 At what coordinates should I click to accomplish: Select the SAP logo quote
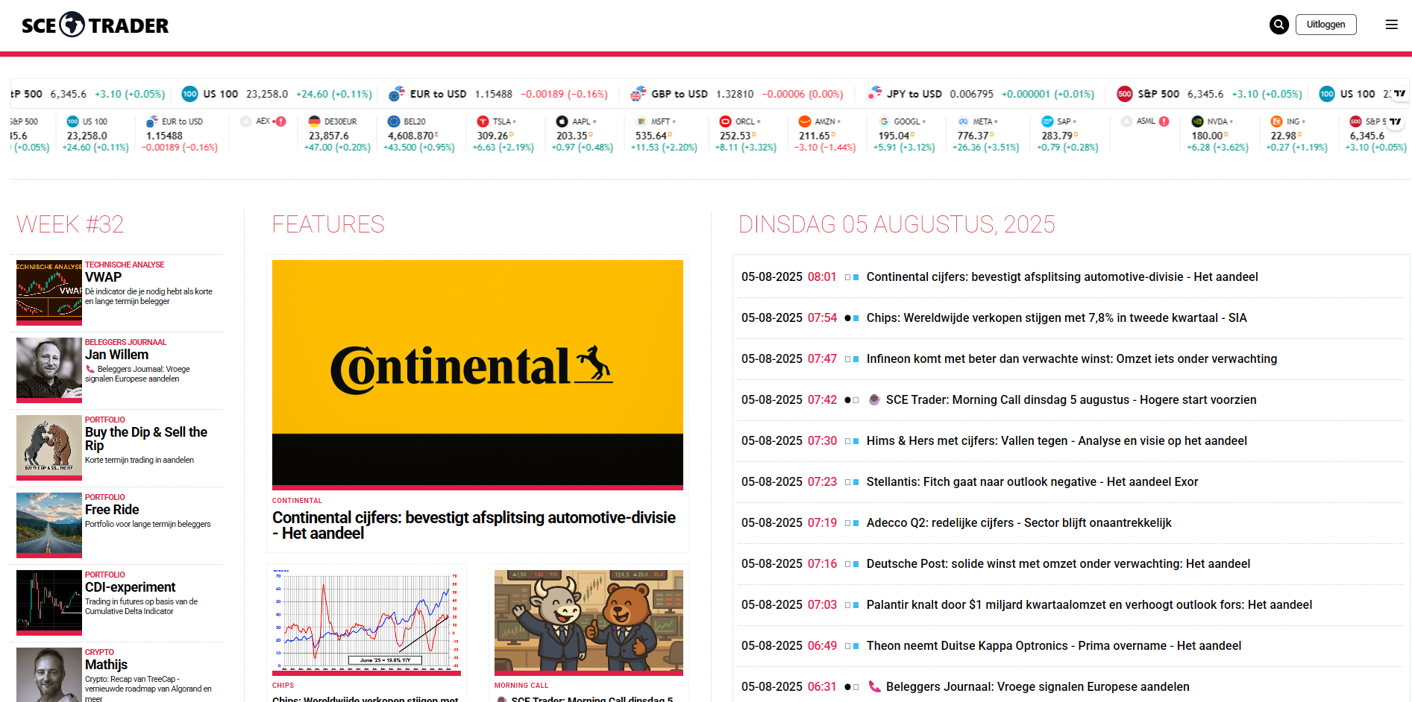coord(1067,134)
